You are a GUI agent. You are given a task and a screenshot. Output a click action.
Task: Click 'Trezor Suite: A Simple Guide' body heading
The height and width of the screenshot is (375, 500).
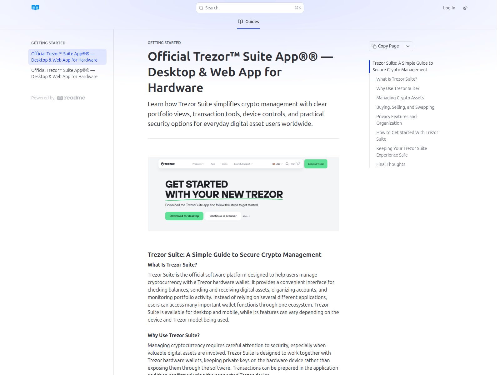(x=234, y=255)
